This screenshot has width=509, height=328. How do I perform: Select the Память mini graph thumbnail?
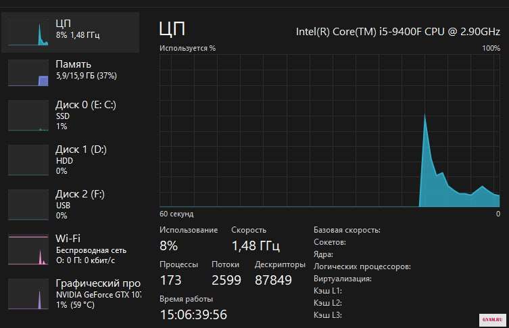28,73
